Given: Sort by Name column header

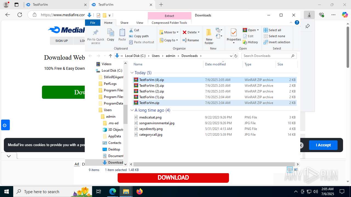Looking at the screenshot, I should (168, 64).
